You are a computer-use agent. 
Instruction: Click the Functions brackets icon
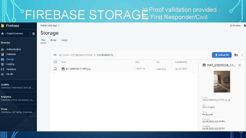[3, 69]
